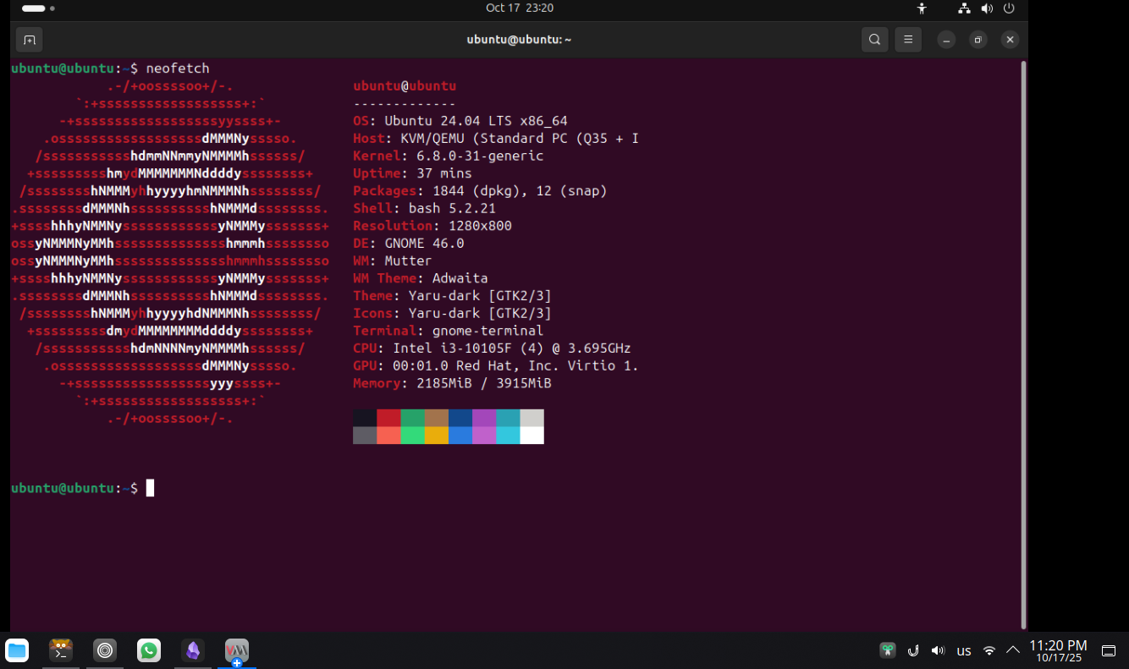Image resolution: width=1129 pixels, height=669 pixels.
Task: Click the terminal search icon
Action: point(874,40)
